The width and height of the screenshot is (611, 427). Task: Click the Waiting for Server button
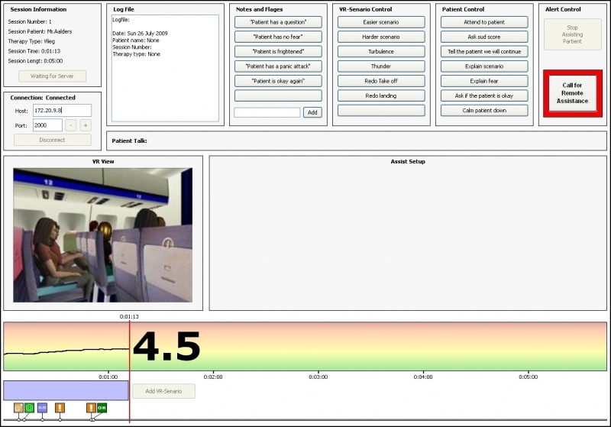point(52,76)
